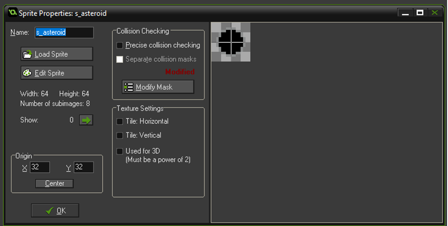Select the sprite Name input field
This screenshot has width=448, height=226.
click(x=64, y=33)
